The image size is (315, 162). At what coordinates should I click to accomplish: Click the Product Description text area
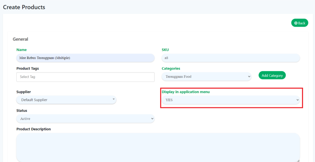[158, 147]
